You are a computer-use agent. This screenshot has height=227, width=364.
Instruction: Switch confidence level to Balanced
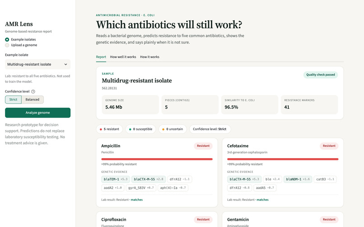point(33,100)
